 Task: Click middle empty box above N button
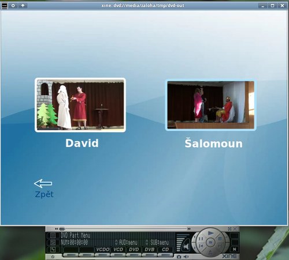[235, 242]
